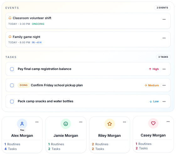Open the more menu for Classroom volunteer shift

pyautogui.click(x=164, y=19)
